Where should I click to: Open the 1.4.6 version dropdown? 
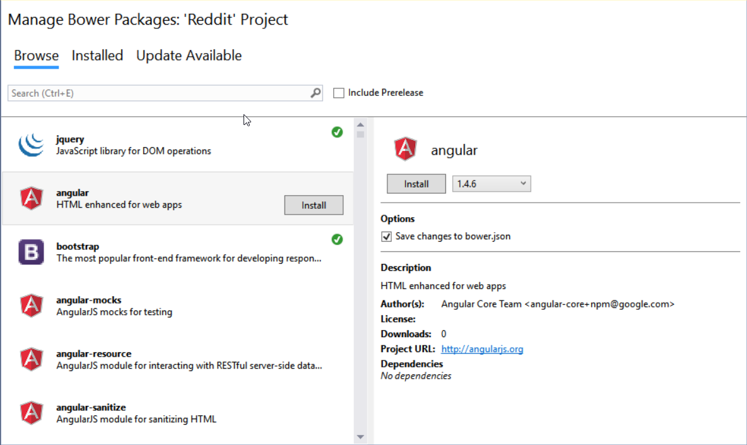point(491,184)
